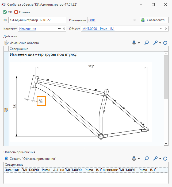Click Отмена to cancel changes

[22, 12]
